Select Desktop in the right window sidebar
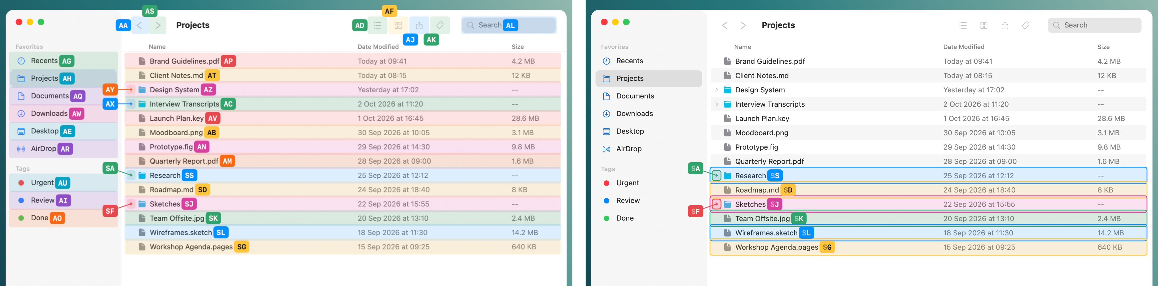The image size is (1158, 286). [x=649, y=131]
